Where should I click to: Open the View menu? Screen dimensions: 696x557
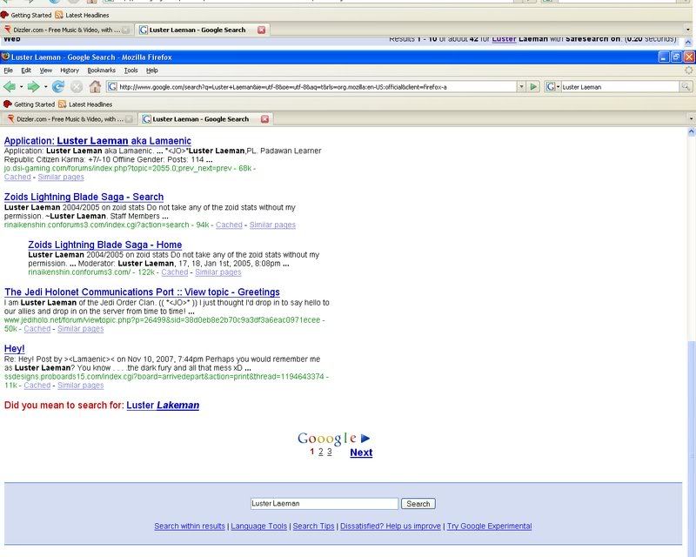(x=46, y=70)
